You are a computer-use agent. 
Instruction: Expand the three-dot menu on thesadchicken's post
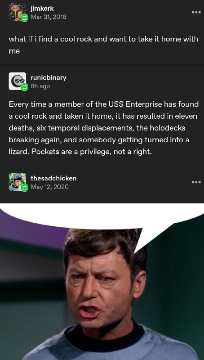tap(196, 182)
